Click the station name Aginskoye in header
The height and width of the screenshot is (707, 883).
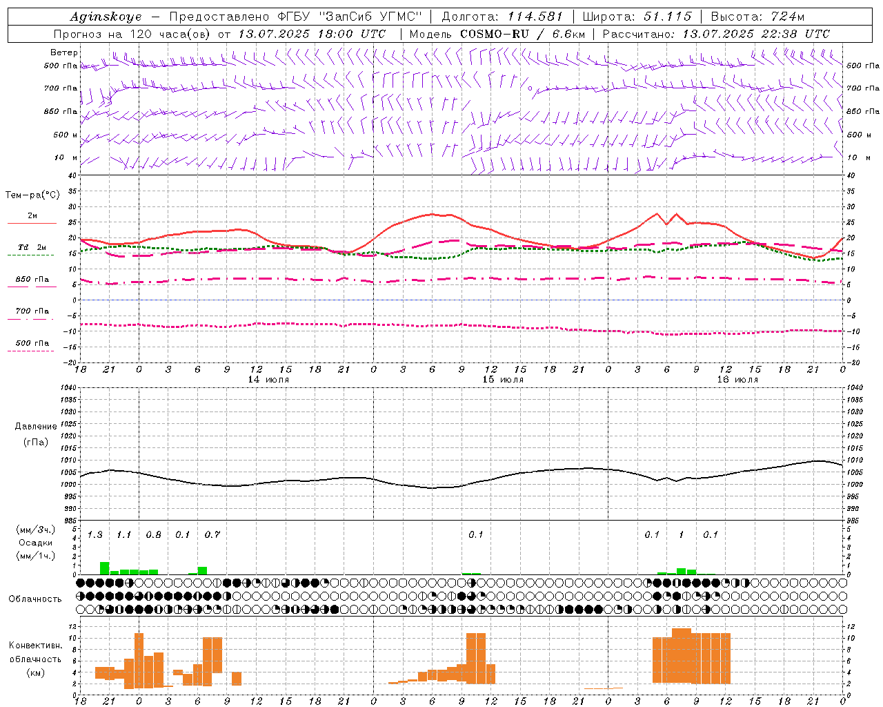(x=106, y=17)
